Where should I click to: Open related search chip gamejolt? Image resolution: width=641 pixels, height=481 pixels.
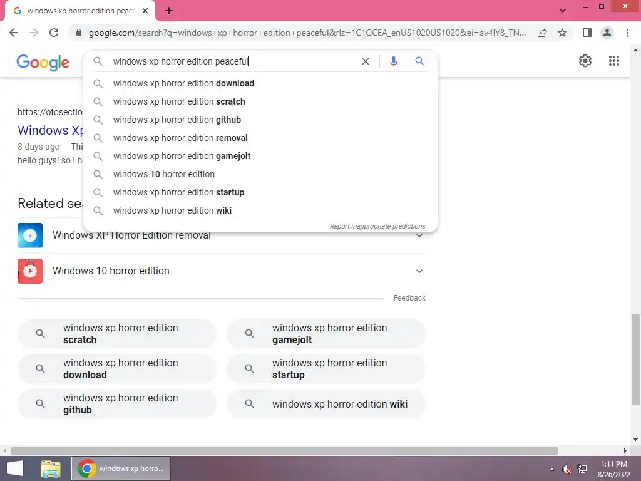click(326, 334)
